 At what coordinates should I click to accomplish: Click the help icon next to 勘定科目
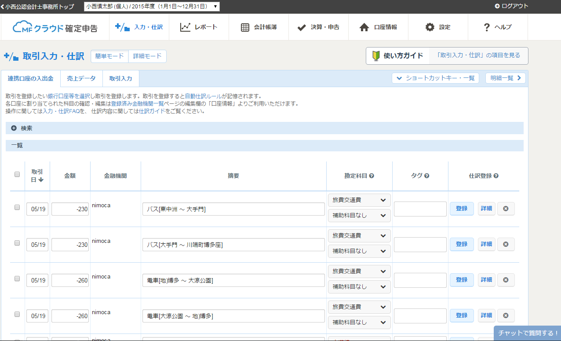pyautogui.click(x=372, y=176)
